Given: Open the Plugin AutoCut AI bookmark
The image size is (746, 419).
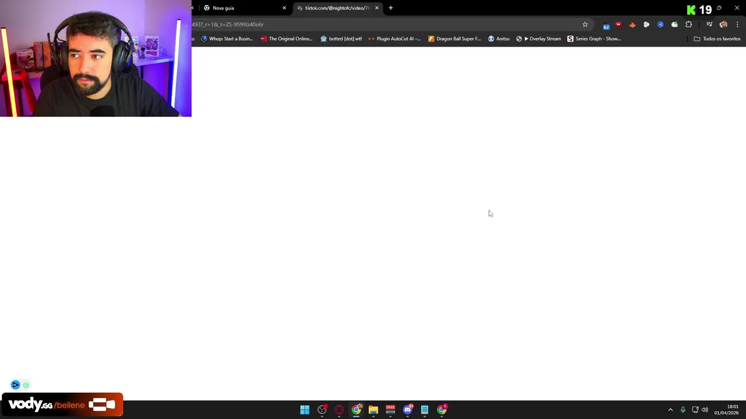Looking at the screenshot, I should (395, 39).
